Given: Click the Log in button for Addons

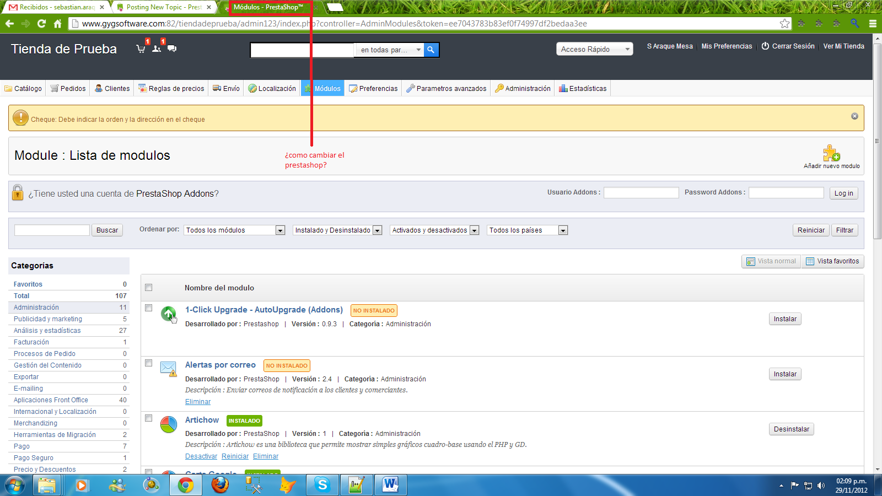Looking at the screenshot, I should coord(843,193).
